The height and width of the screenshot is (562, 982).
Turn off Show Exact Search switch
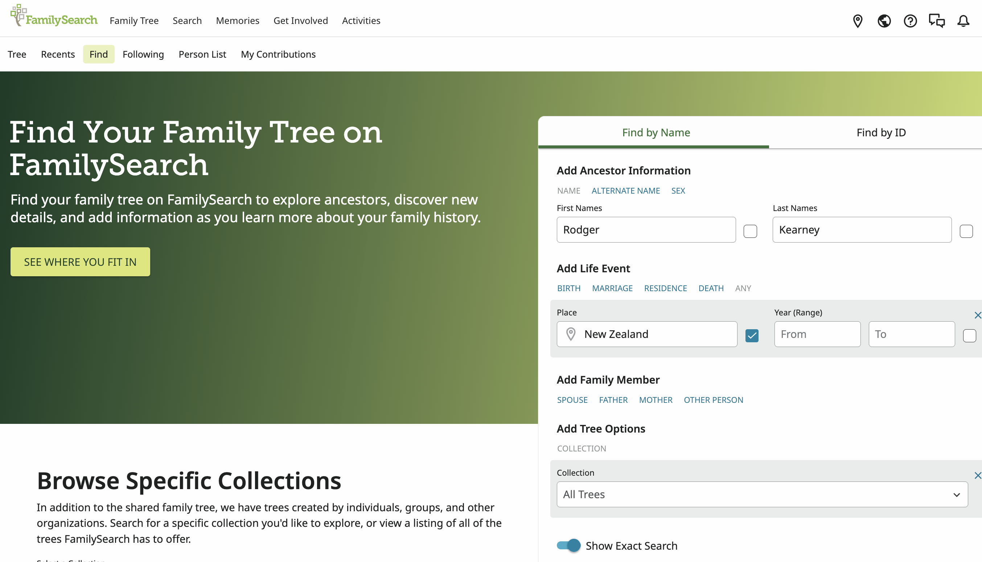pos(568,545)
